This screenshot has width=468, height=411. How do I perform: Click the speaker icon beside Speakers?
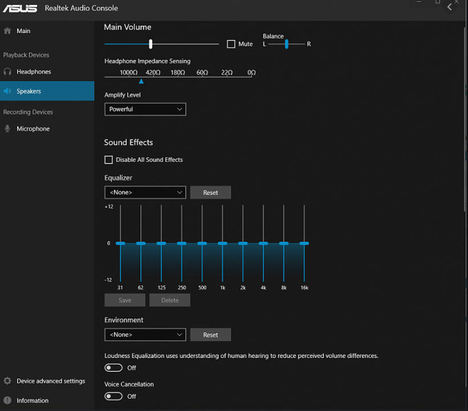(x=7, y=91)
